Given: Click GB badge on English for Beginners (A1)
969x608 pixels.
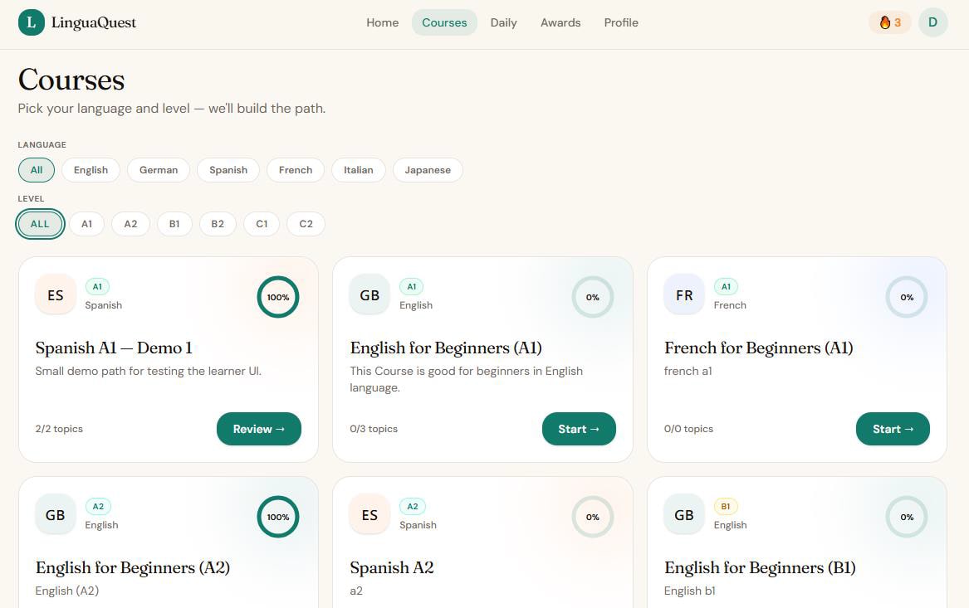Looking at the screenshot, I should pyautogui.click(x=369, y=295).
